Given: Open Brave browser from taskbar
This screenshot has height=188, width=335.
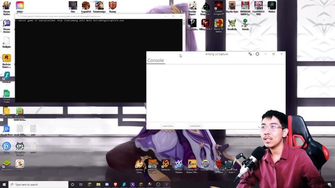Looking at the screenshot, I should coord(115,184).
